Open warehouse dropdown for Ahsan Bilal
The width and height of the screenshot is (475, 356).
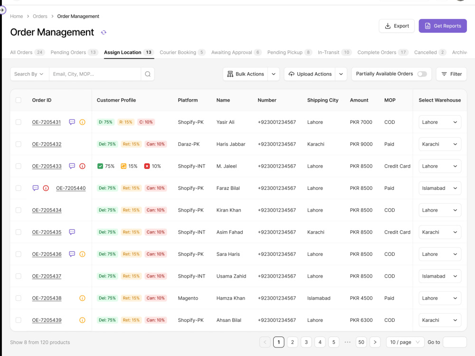click(x=440, y=320)
